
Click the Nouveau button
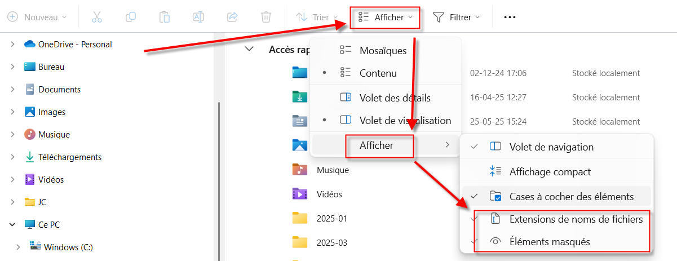click(37, 17)
